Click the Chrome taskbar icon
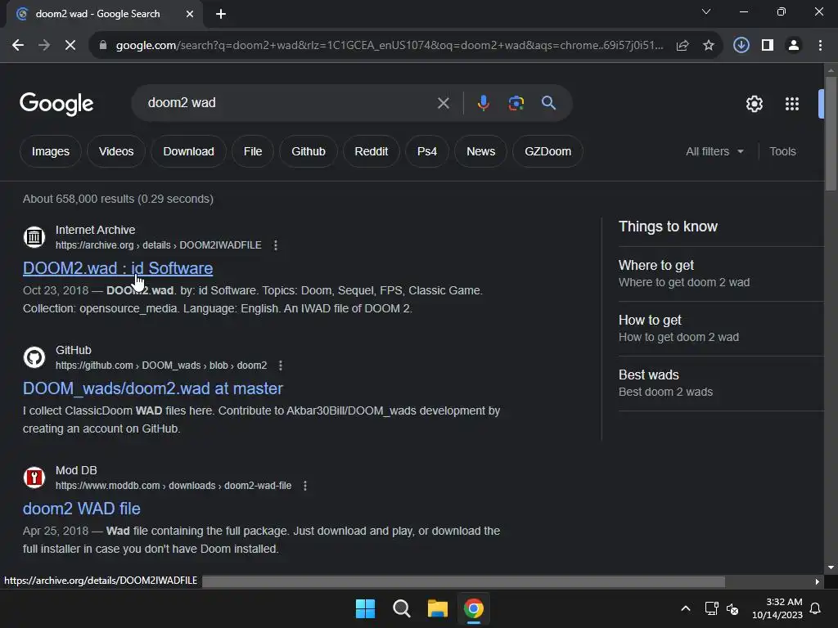838x628 pixels. point(474,608)
